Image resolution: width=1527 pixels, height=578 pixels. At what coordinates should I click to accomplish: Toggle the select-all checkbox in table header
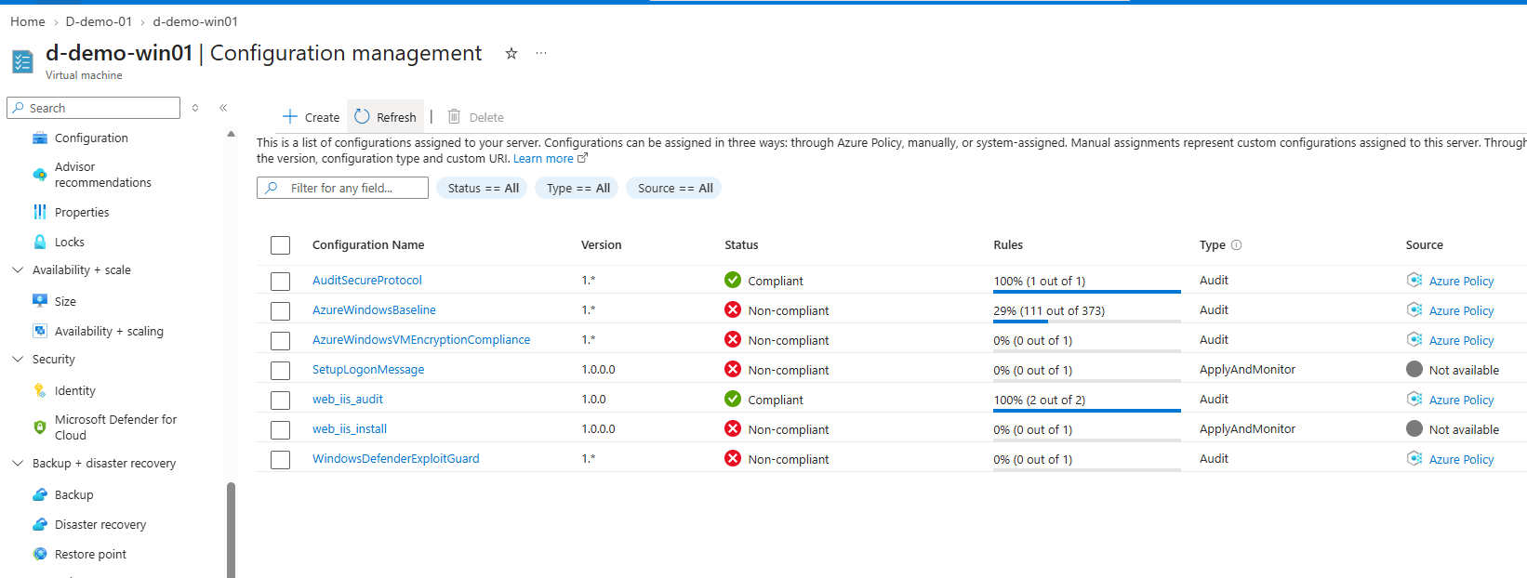[280, 245]
